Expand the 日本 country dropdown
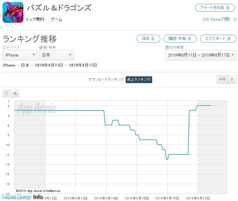The height and width of the screenshot is (201, 238). click(56, 55)
